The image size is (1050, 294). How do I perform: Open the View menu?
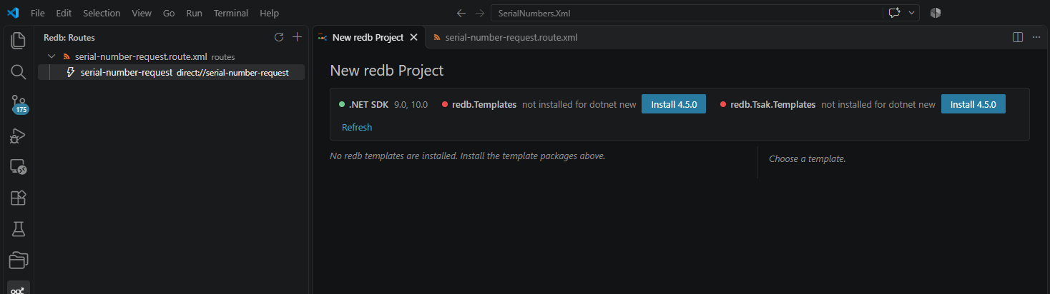(142, 13)
